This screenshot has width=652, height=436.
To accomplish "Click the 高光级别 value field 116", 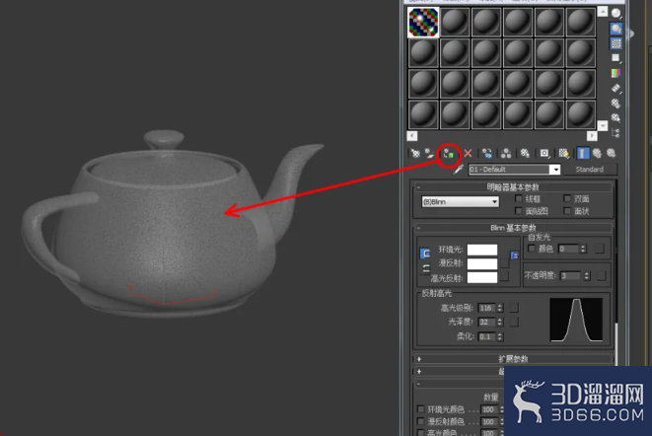I will 487,308.
